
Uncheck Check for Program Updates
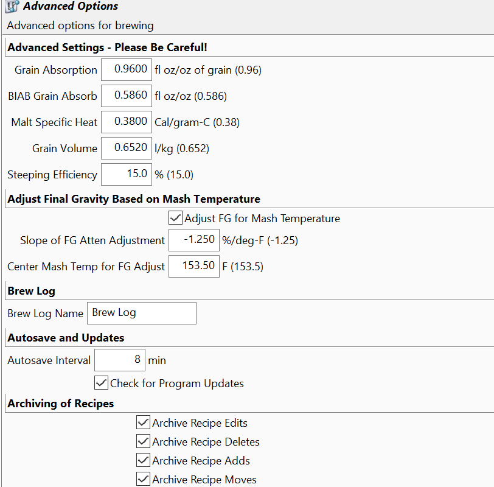pos(101,383)
